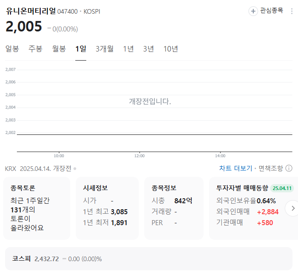Click the 시총 842억 value
The image size is (298, 273).
183,201
